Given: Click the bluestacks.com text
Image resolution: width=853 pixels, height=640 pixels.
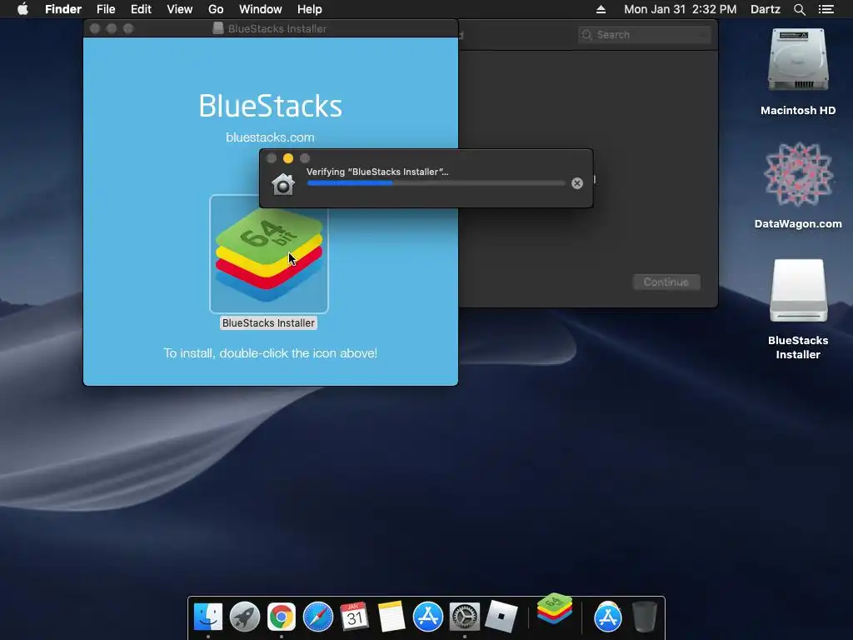Looking at the screenshot, I should tap(270, 137).
